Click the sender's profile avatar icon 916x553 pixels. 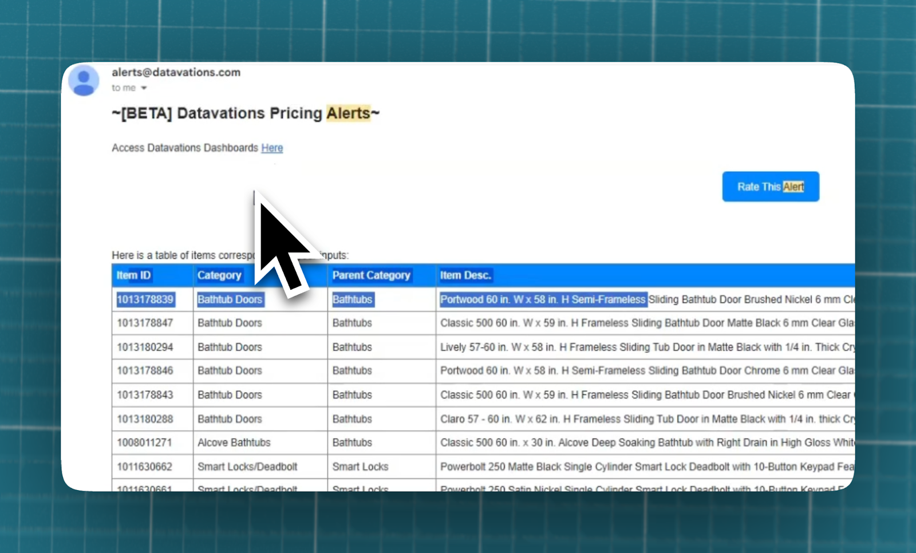[x=84, y=80]
